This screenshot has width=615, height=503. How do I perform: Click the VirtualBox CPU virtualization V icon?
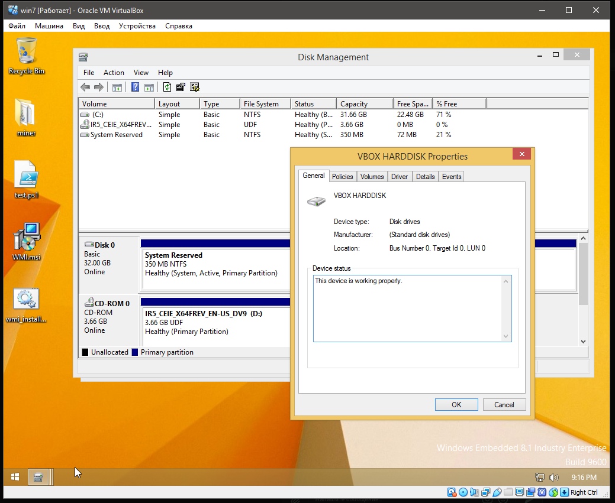click(542, 492)
